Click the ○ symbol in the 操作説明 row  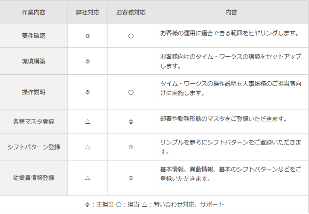[x=131, y=92]
